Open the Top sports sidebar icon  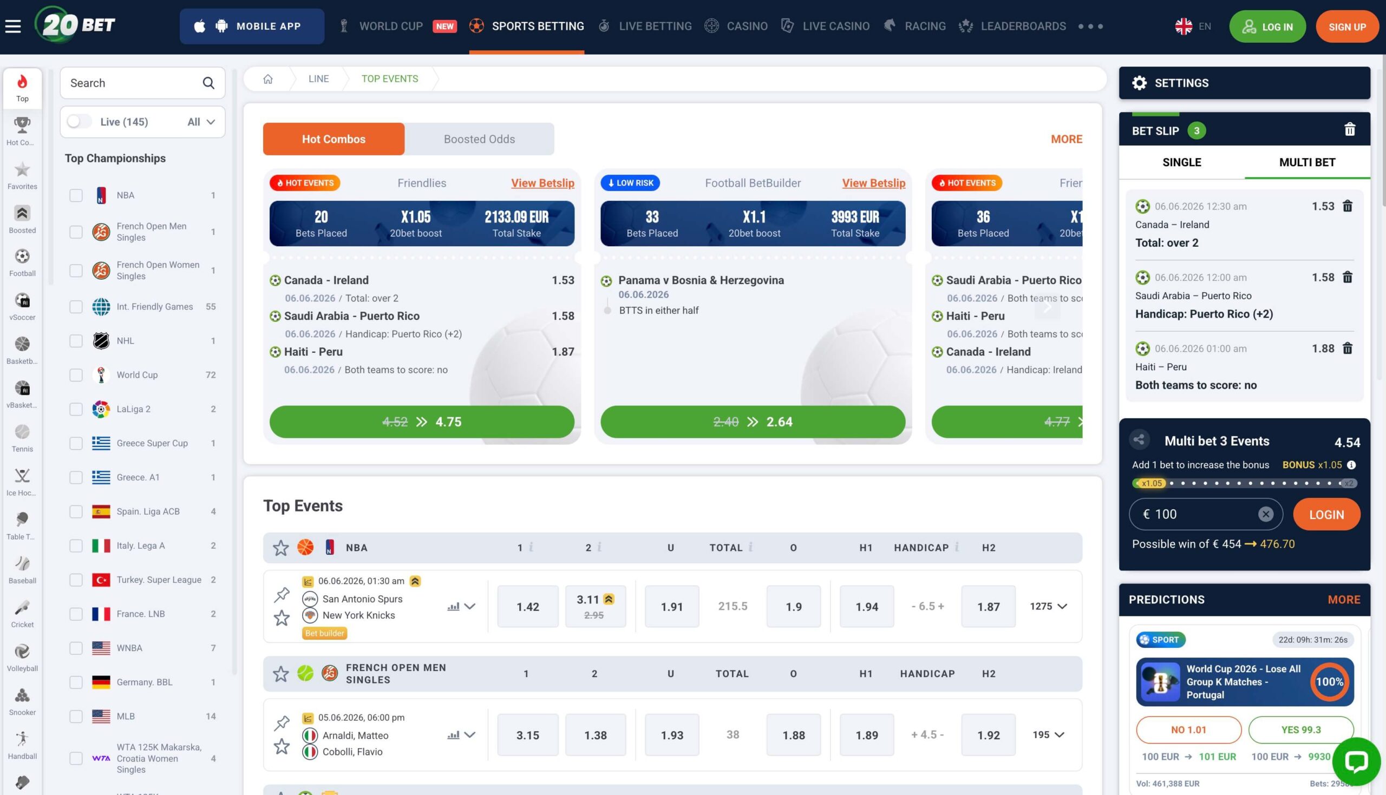pos(22,88)
